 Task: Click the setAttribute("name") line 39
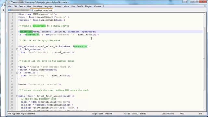click(x=49, y=108)
